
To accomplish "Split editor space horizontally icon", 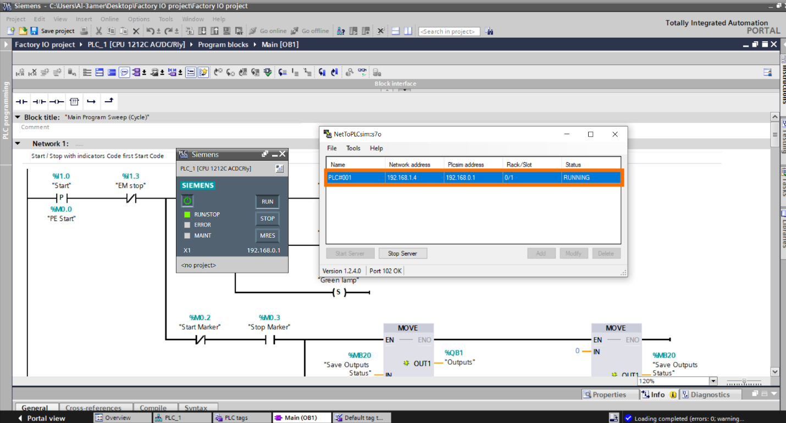I will pyautogui.click(x=395, y=31).
